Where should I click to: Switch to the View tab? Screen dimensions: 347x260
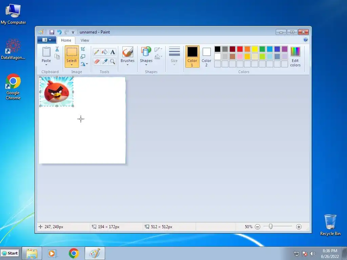point(85,40)
